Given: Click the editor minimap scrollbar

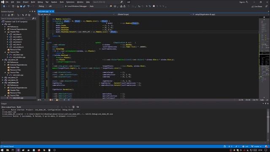Looking at the screenshot, I should pos(264,58).
